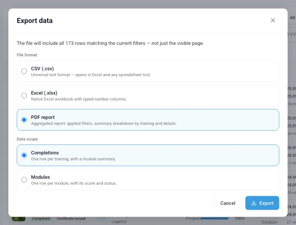
Task: Click the 'Export data' dialog title
Action: point(35,21)
